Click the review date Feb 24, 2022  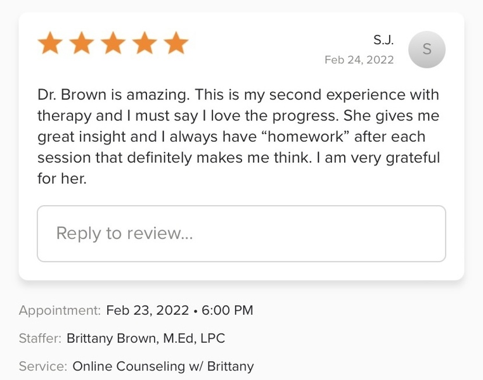[359, 60]
